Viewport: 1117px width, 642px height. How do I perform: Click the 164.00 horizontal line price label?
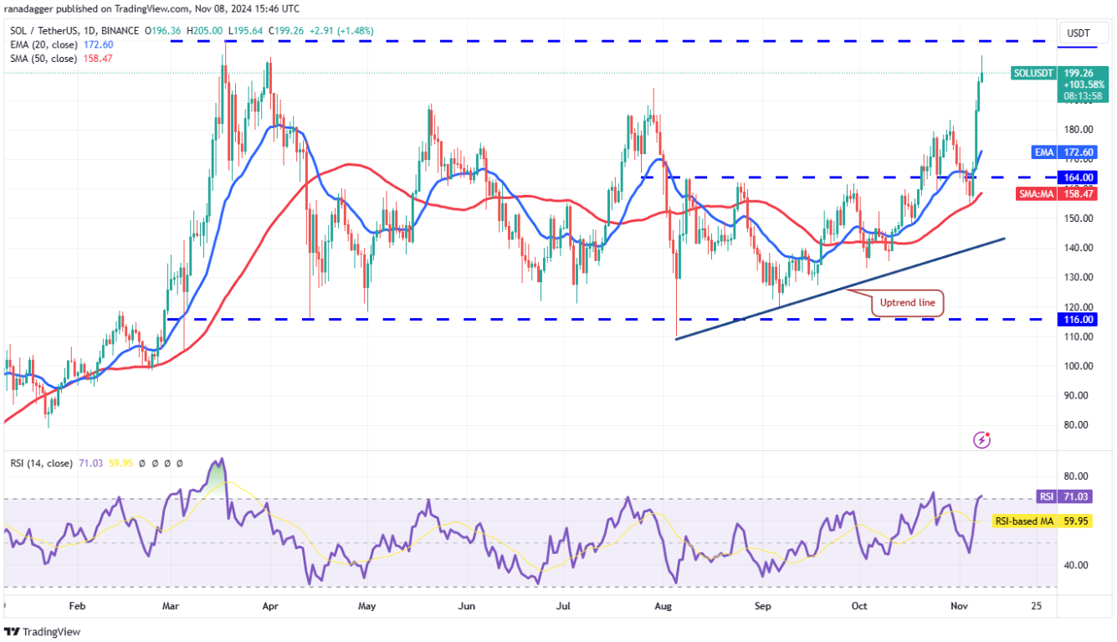click(x=1076, y=177)
